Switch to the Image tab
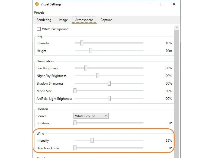 click(x=63, y=20)
